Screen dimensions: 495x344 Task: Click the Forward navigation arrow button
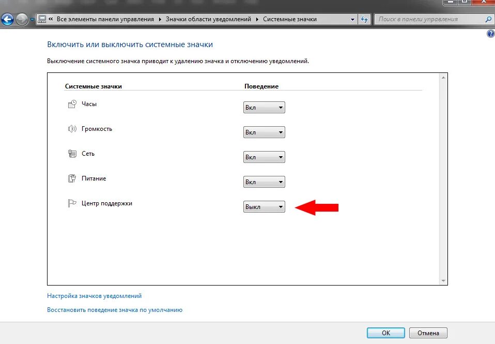point(22,19)
